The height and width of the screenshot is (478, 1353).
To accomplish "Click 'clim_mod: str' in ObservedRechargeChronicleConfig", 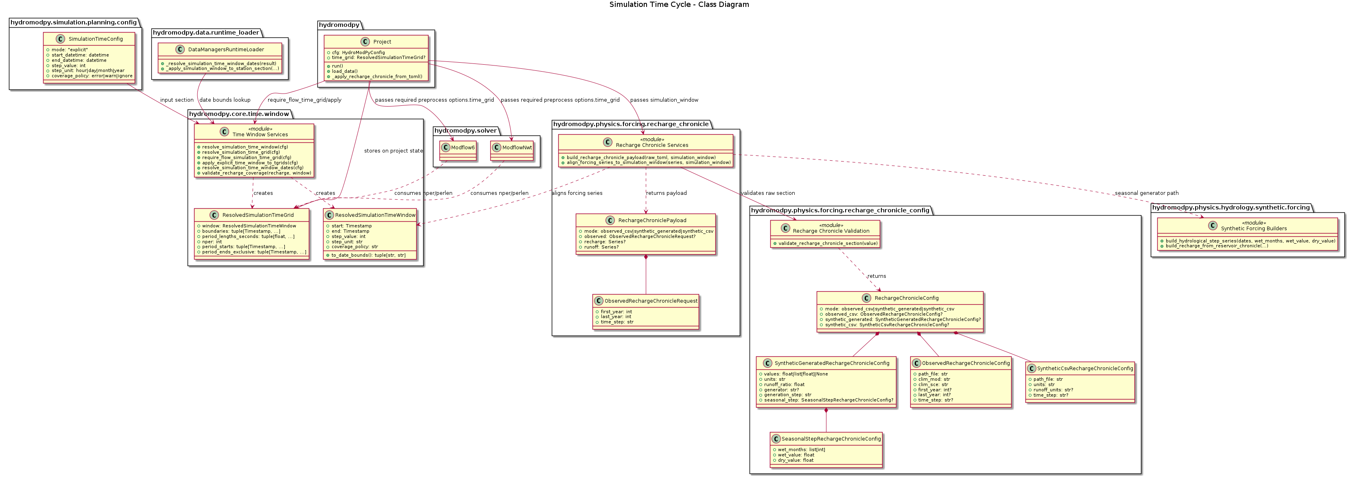I will point(934,379).
